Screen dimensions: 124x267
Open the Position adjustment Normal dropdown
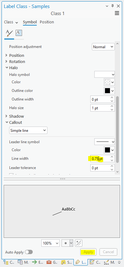[x=103, y=47]
